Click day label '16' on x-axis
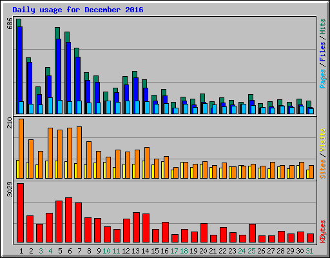 tap(164, 251)
